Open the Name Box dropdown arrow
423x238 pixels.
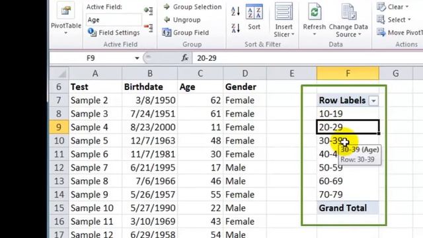point(137,58)
